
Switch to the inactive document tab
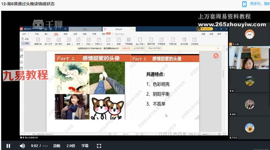(x=85, y=29)
